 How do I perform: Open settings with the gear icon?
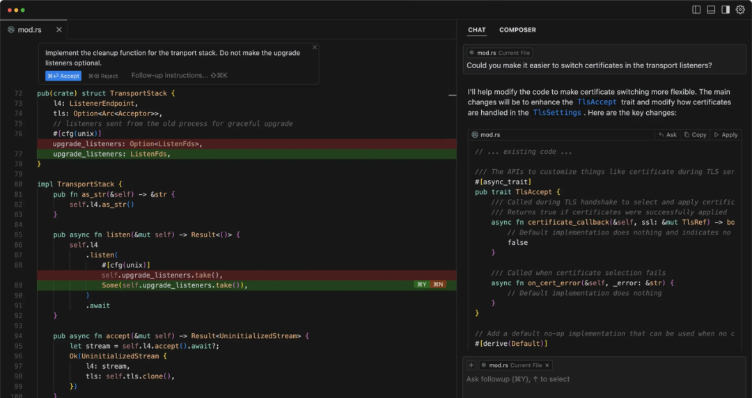pyautogui.click(x=740, y=10)
